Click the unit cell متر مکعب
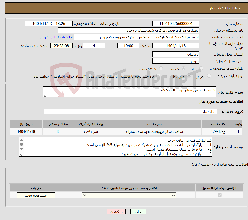The image size is (248, 220). pyautogui.click(x=91, y=131)
